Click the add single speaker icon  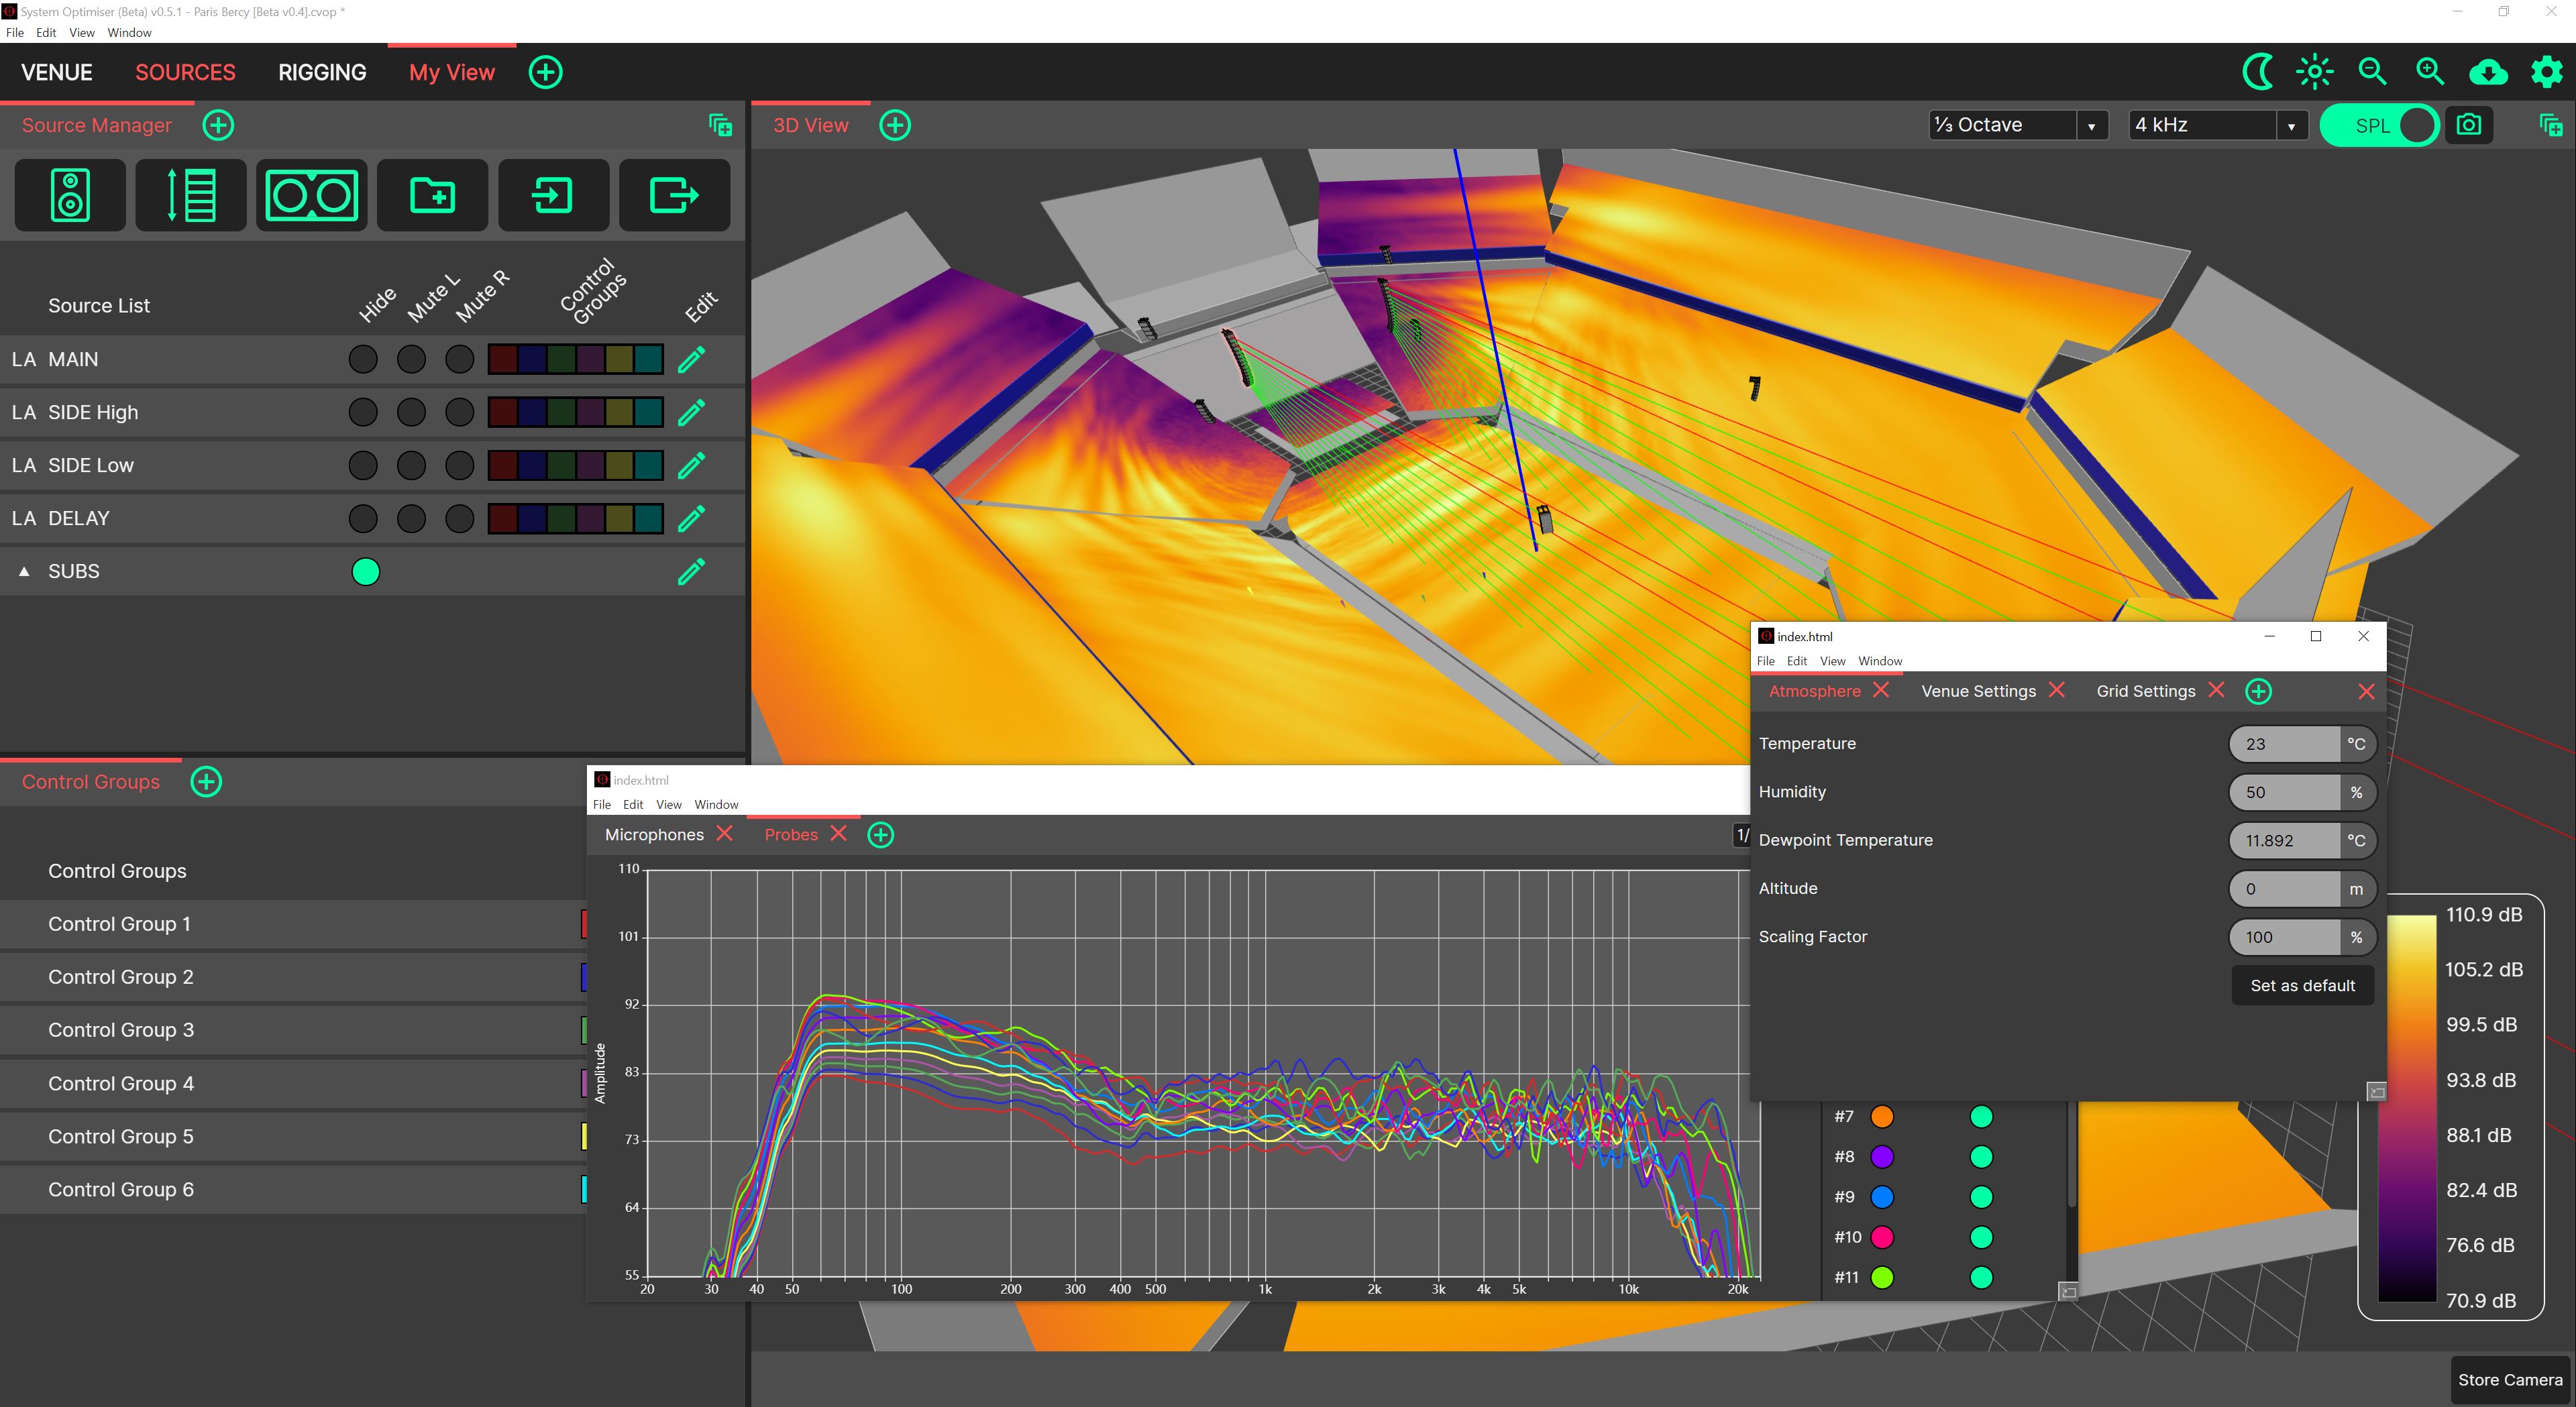pos(70,195)
